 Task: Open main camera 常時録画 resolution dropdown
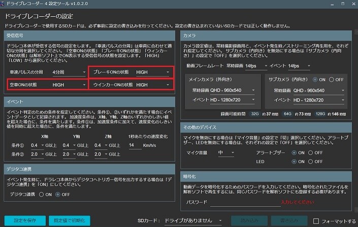(x=232, y=90)
